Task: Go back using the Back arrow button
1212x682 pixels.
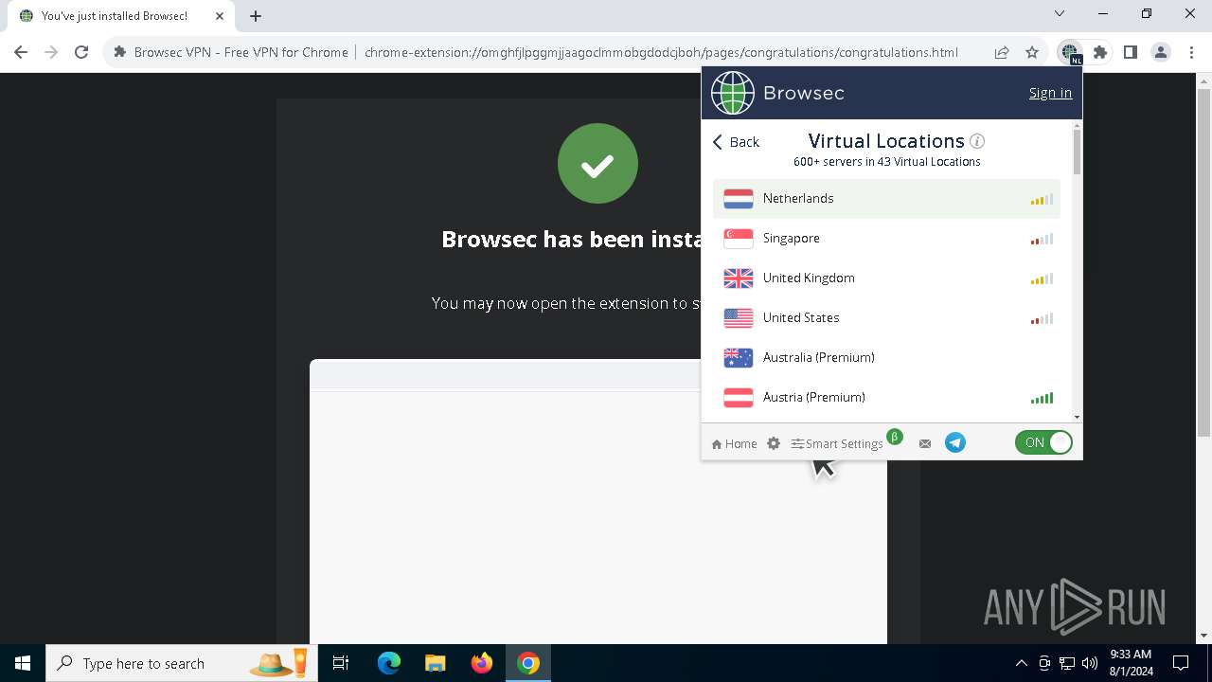Action: tap(736, 142)
